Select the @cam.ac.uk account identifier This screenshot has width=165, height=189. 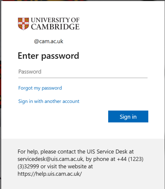49,41
